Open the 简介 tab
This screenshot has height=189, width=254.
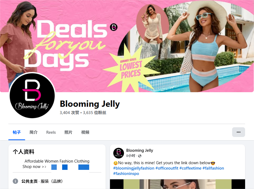point(34,132)
